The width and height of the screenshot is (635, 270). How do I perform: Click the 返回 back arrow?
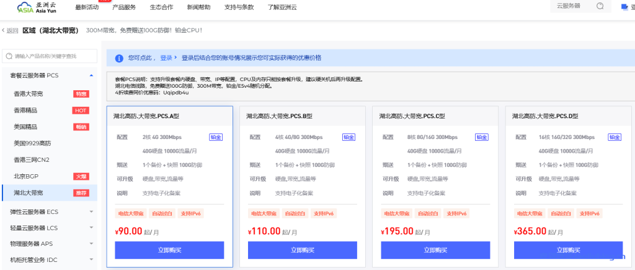pos(3,30)
